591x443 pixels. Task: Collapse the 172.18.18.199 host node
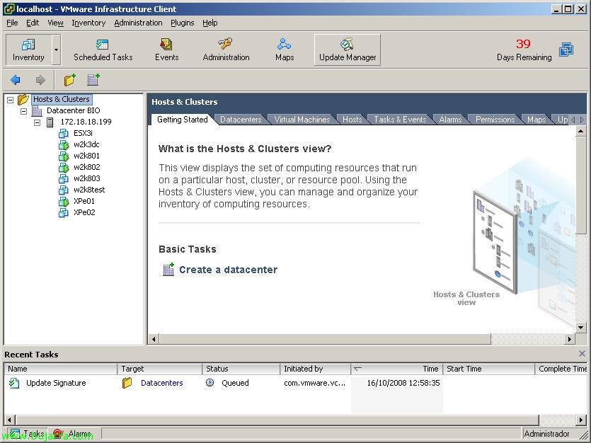coord(37,122)
